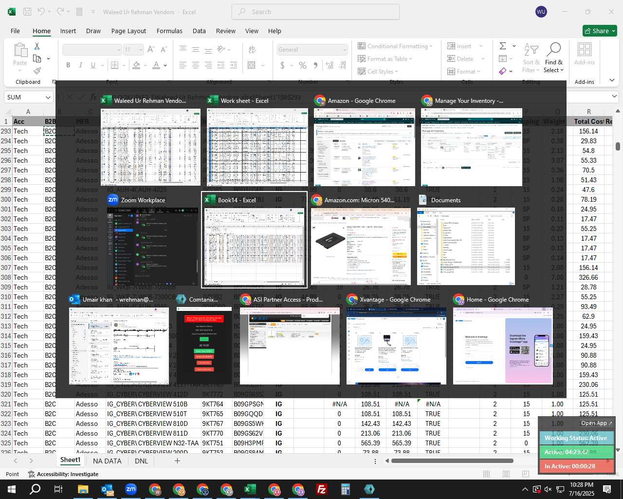Switch to the Formulas tab
This screenshot has height=499, width=623.
169,31
